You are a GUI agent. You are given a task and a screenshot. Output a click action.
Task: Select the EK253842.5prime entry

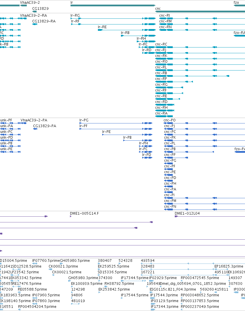click(x=114, y=289)
